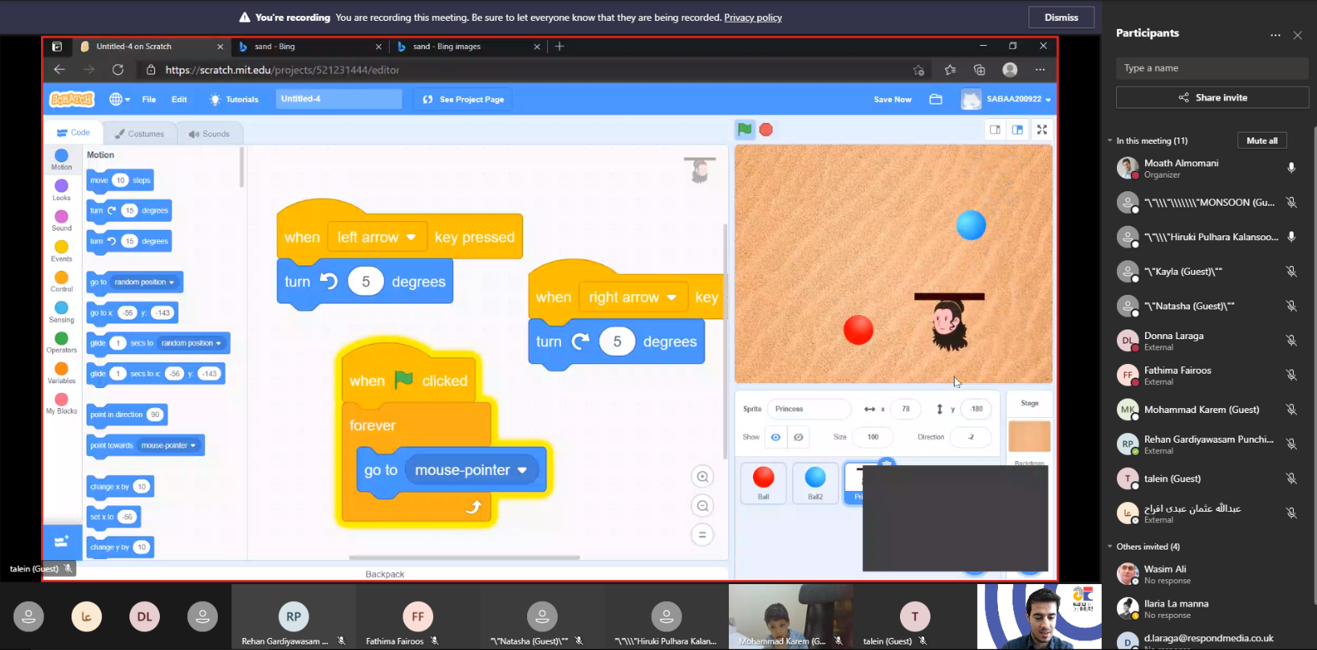Viewport: 1317px width, 650px height.
Task: Open browser profile avatar
Action: pyautogui.click(x=1010, y=70)
